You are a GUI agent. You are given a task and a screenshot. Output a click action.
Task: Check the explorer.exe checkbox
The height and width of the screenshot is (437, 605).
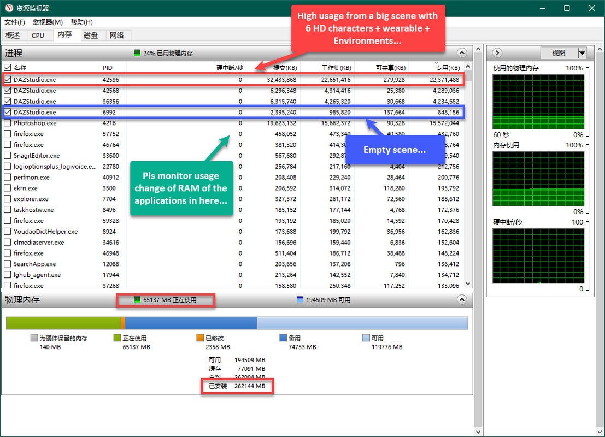tap(7, 199)
